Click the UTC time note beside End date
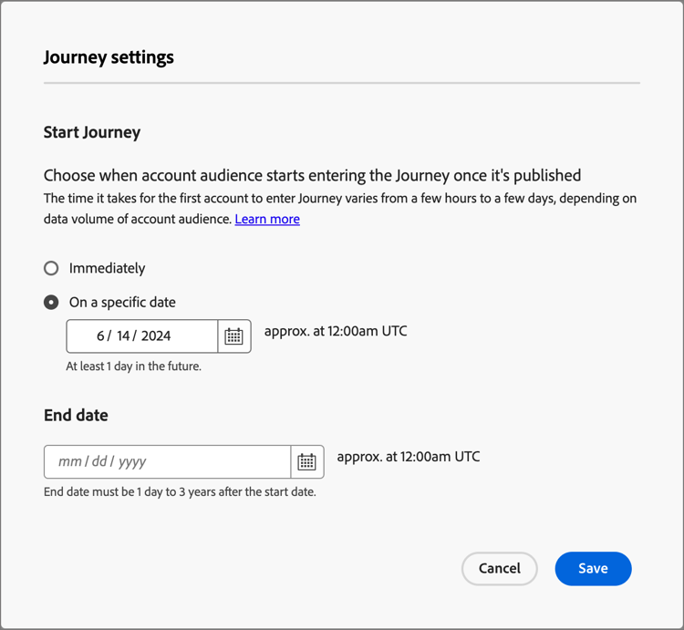The image size is (684, 630). (x=409, y=457)
